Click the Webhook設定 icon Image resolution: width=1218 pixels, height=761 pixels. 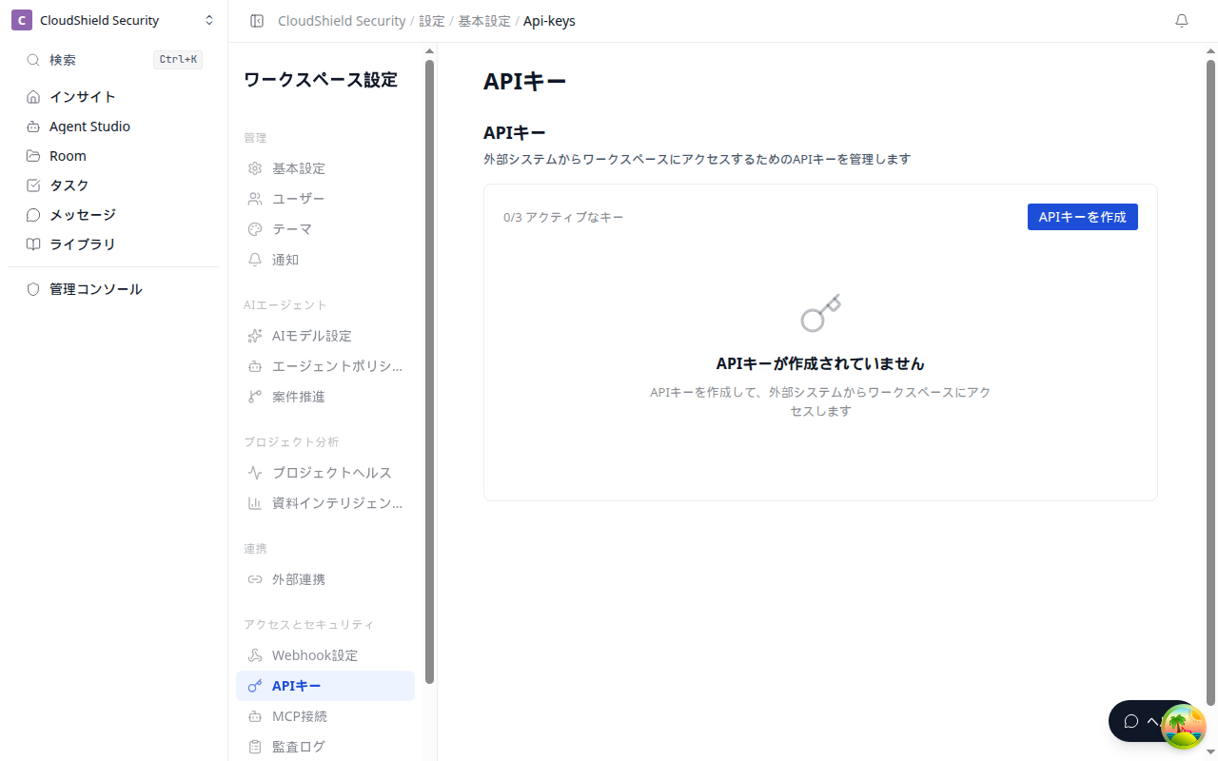[x=255, y=655]
